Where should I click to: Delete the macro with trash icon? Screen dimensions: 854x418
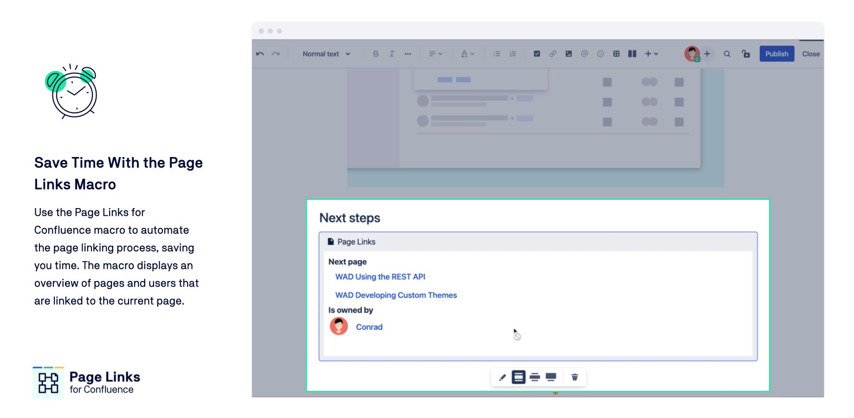pos(575,377)
